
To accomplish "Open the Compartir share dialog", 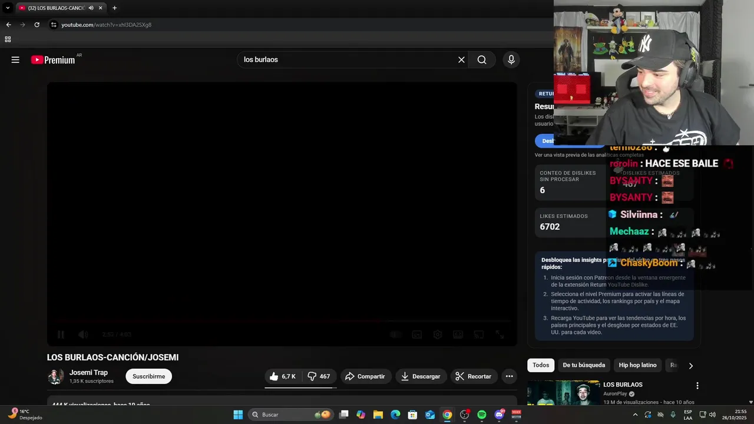I will 365,376.
